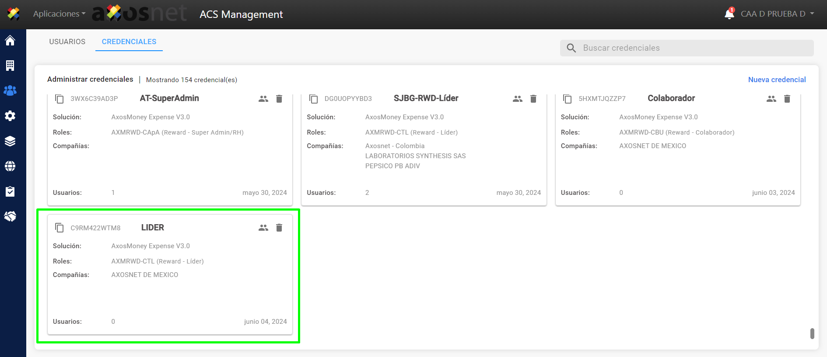Viewport: 827px width, 357px height.
Task: Click the layers stack sidebar icon
Action: coord(10,141)
